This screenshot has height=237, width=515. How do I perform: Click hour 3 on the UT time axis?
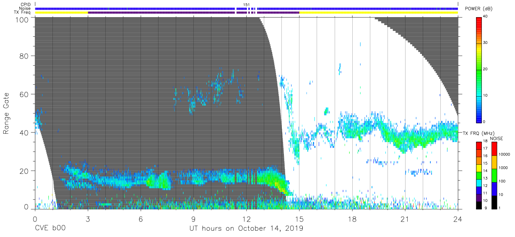coord(88,219)
